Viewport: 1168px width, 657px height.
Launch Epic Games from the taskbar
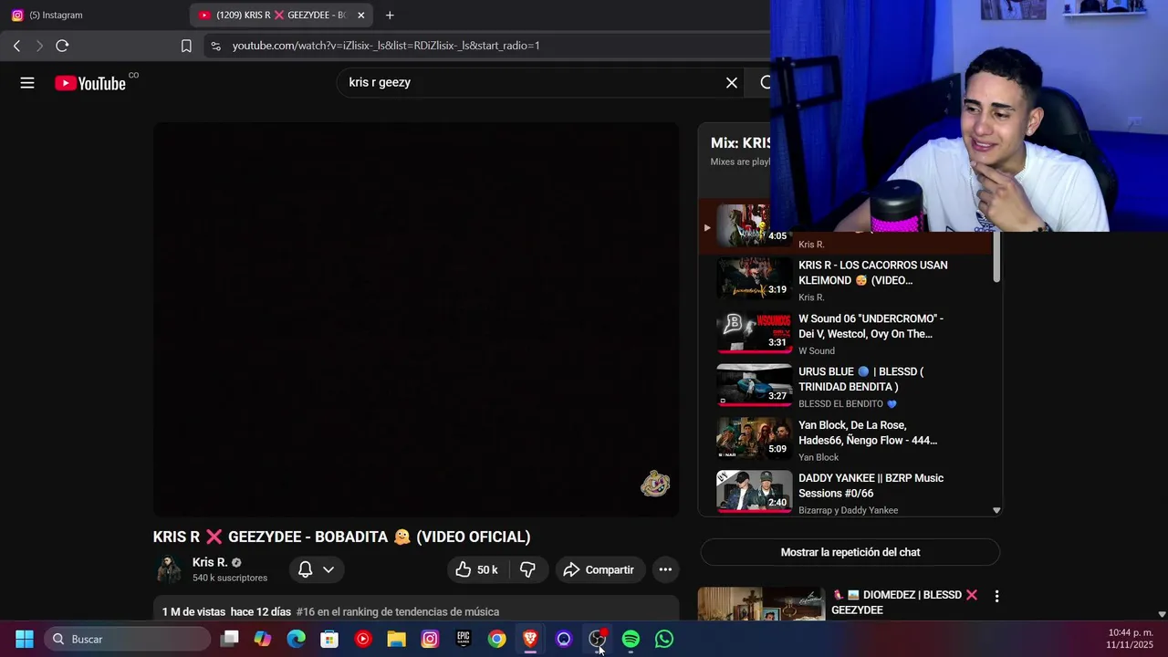point(464,639)
